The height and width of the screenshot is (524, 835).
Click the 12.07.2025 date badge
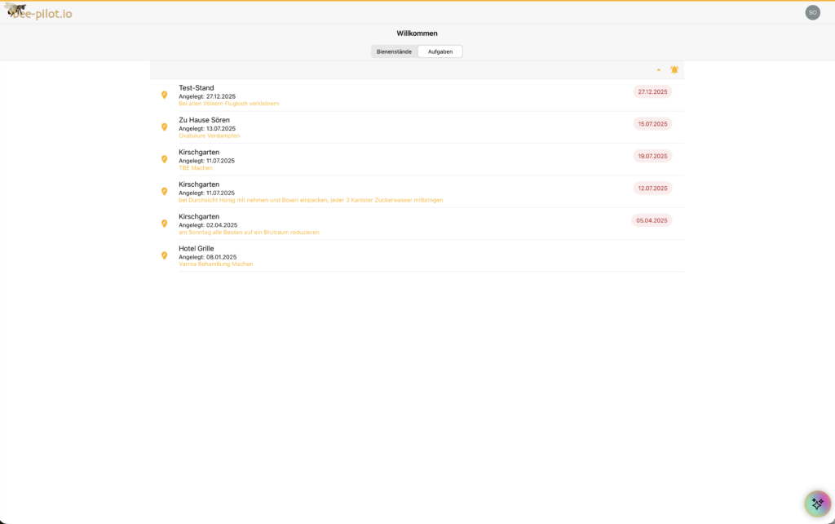pos(652,189)
